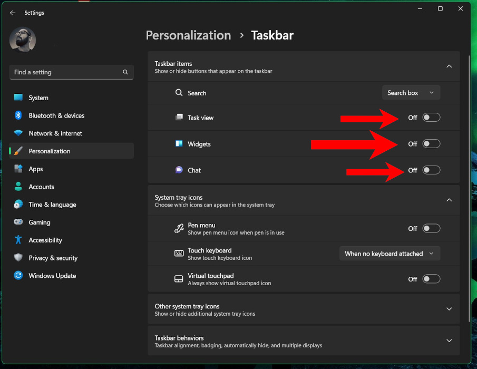Enable the Pen menu toggle

(x=431, y=228)
